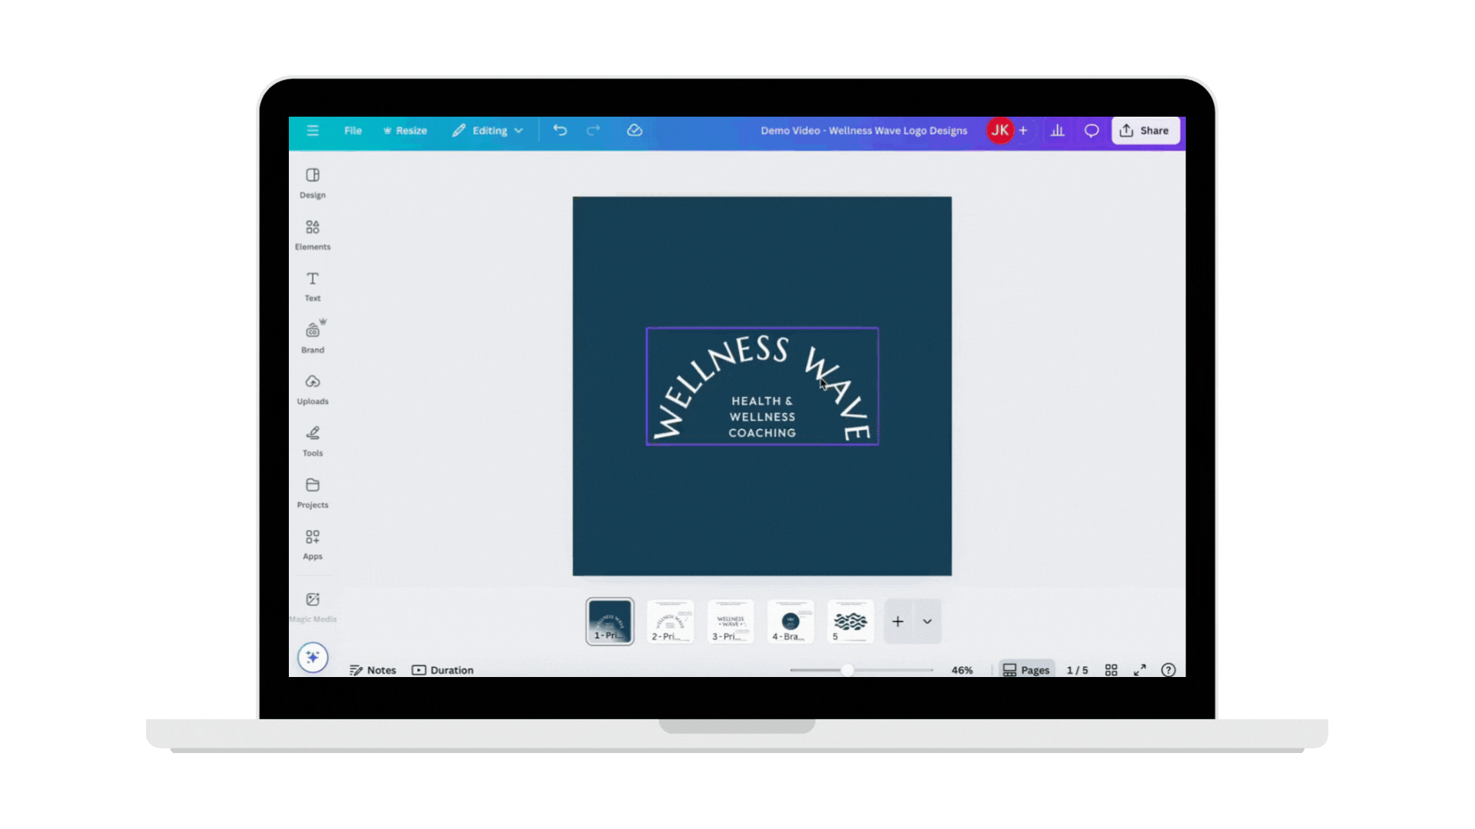Select page 4 thumbnail
1475x829 pixels.
pos(791,621)
